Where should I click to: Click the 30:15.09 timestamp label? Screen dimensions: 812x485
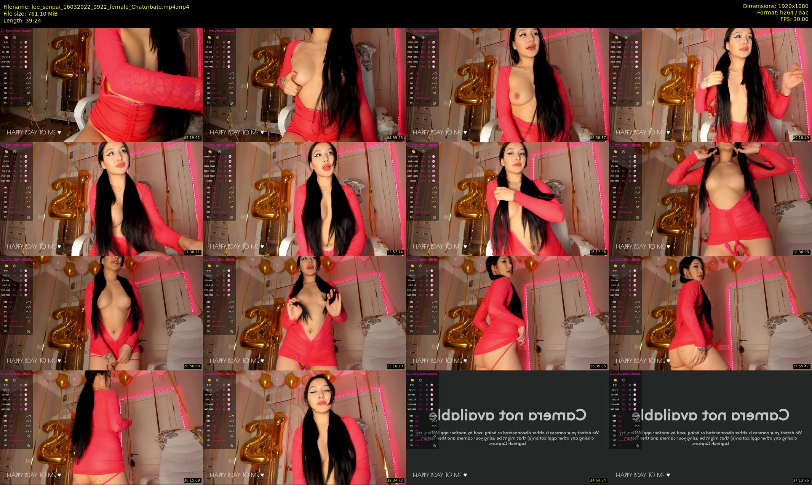[192, 480]
